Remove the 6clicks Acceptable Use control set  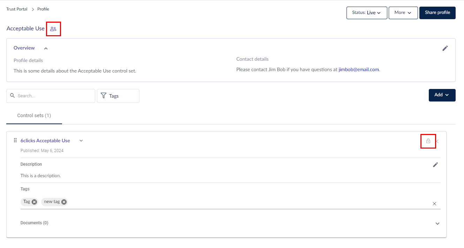click(437, 141)
